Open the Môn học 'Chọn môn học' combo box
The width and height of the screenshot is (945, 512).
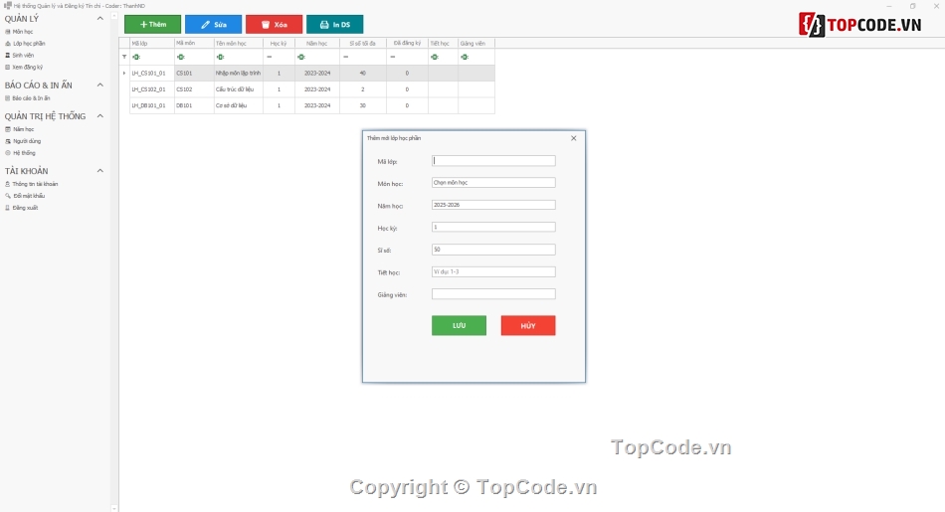pyautogui.click(x=493, y=183)
